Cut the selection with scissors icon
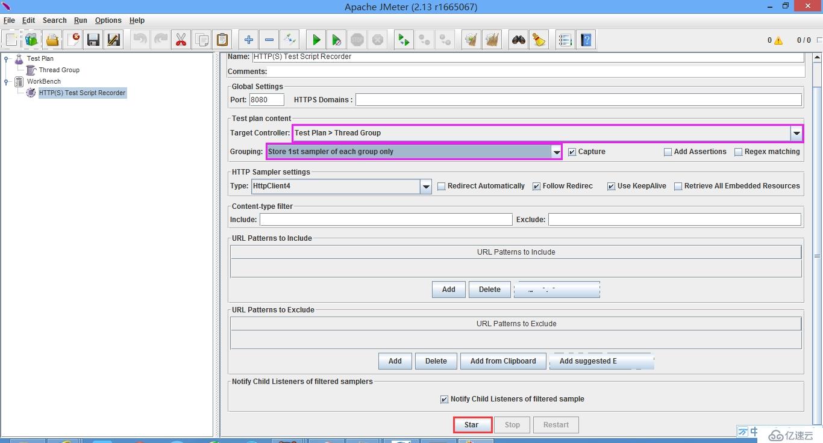The width and height of the screenshot is (823, 443). (x=181, y=40)
